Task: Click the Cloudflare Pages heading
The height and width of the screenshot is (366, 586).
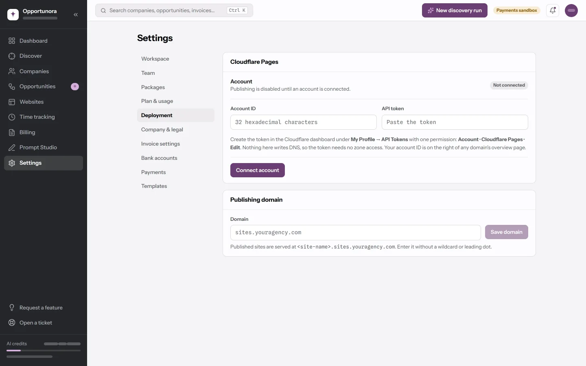Action: tap(254, 62)
